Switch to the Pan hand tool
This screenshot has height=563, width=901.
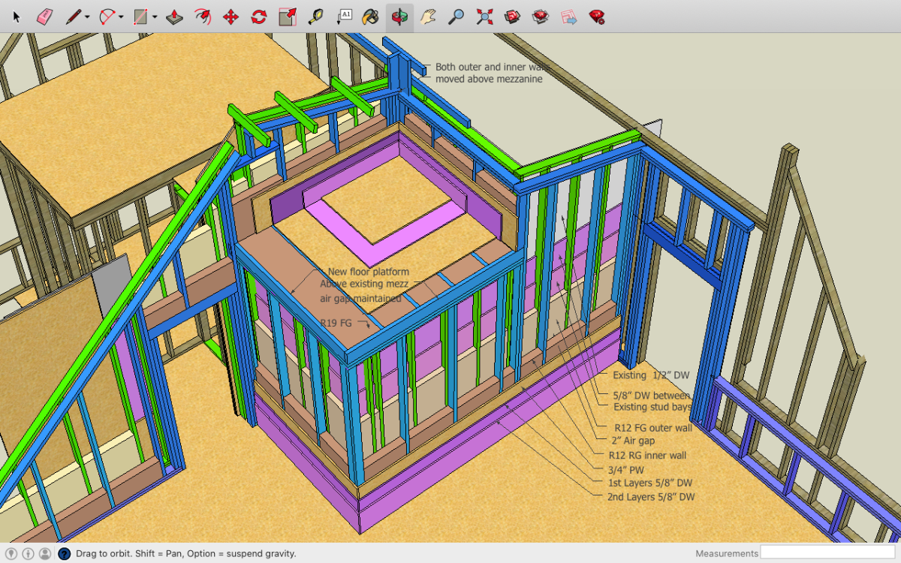[428, 17]
